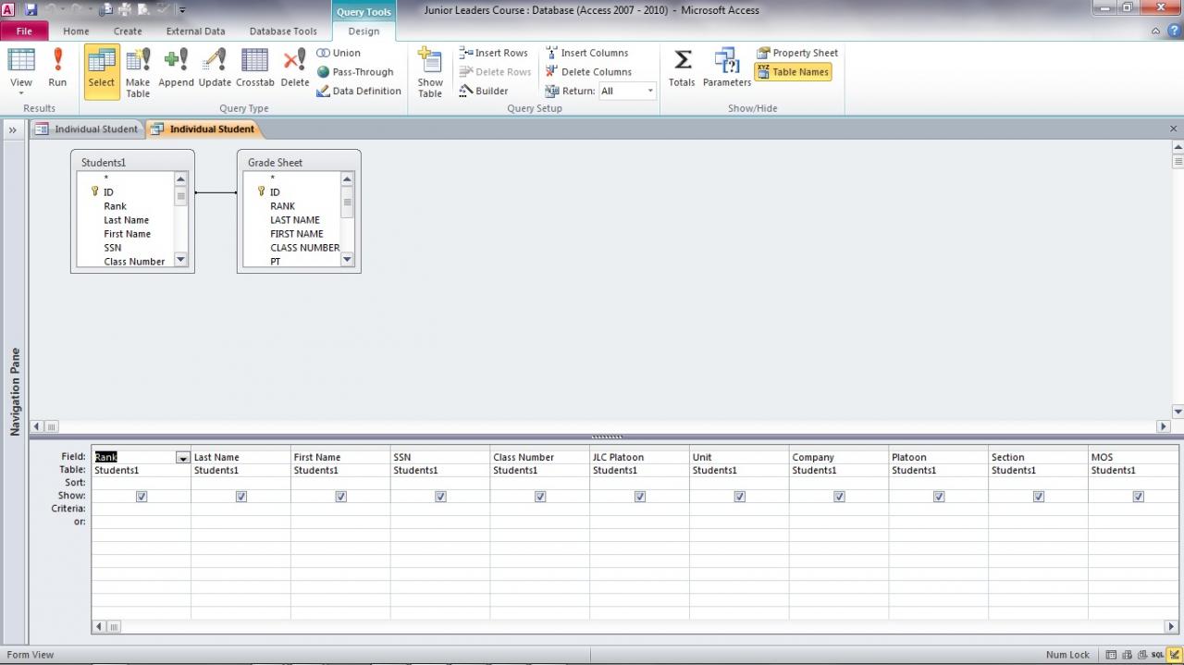The width and height of the screenshot is (1184, 665).
Task: Open query Parameters dialog
Action: point(727,68)
